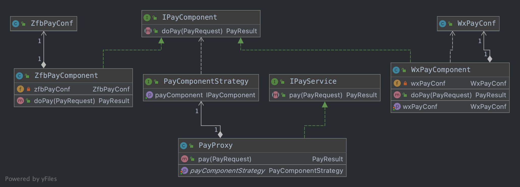The image size is (520, 187).
Task: Click pay(PayRequest) row in IPayService
Action: click(333, 95)
